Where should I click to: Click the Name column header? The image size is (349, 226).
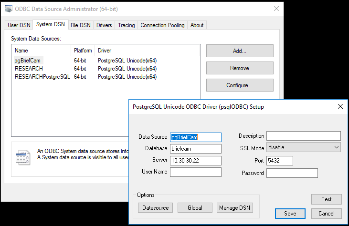pyautogui.click(x=42, y=51)
